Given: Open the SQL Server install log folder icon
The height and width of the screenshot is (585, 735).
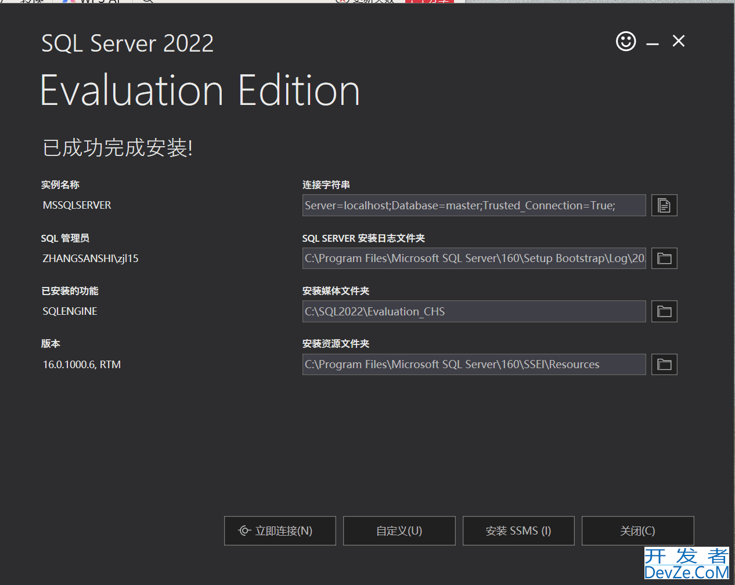Looking at the screenshot, I should tap(664, 259).
